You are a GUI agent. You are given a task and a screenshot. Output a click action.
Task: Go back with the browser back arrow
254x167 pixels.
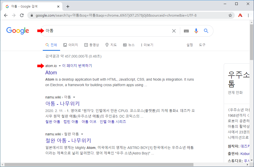pyautogui.click(x=6, y=16)
